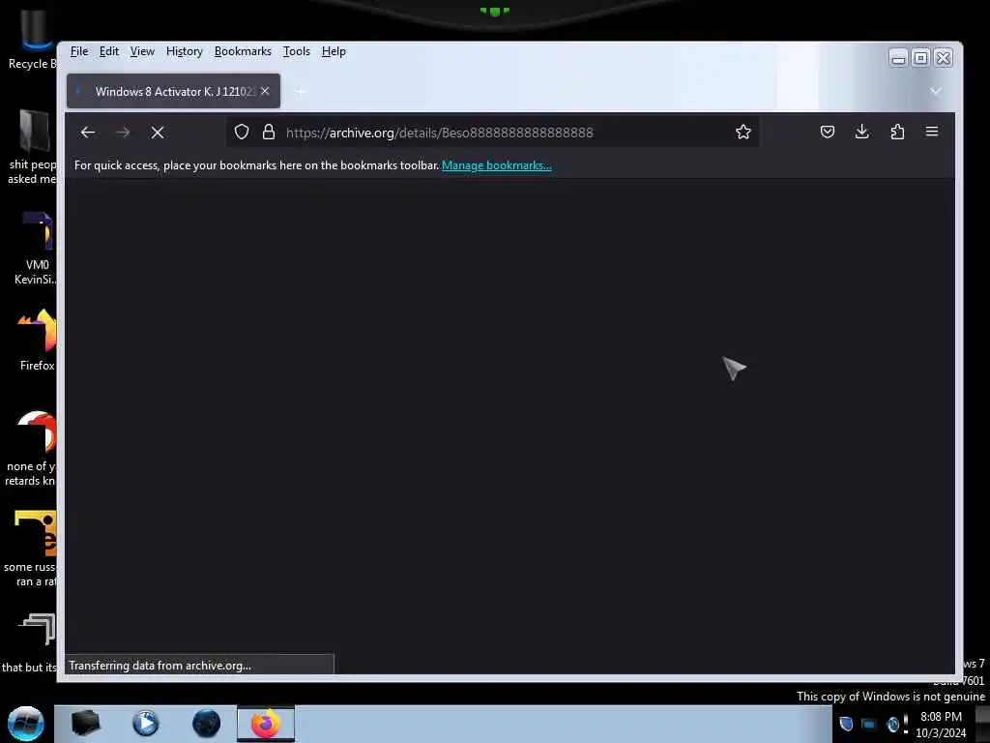The image size is (990, 743).
Task: Open the Tools menu
Action: point(296,51)
